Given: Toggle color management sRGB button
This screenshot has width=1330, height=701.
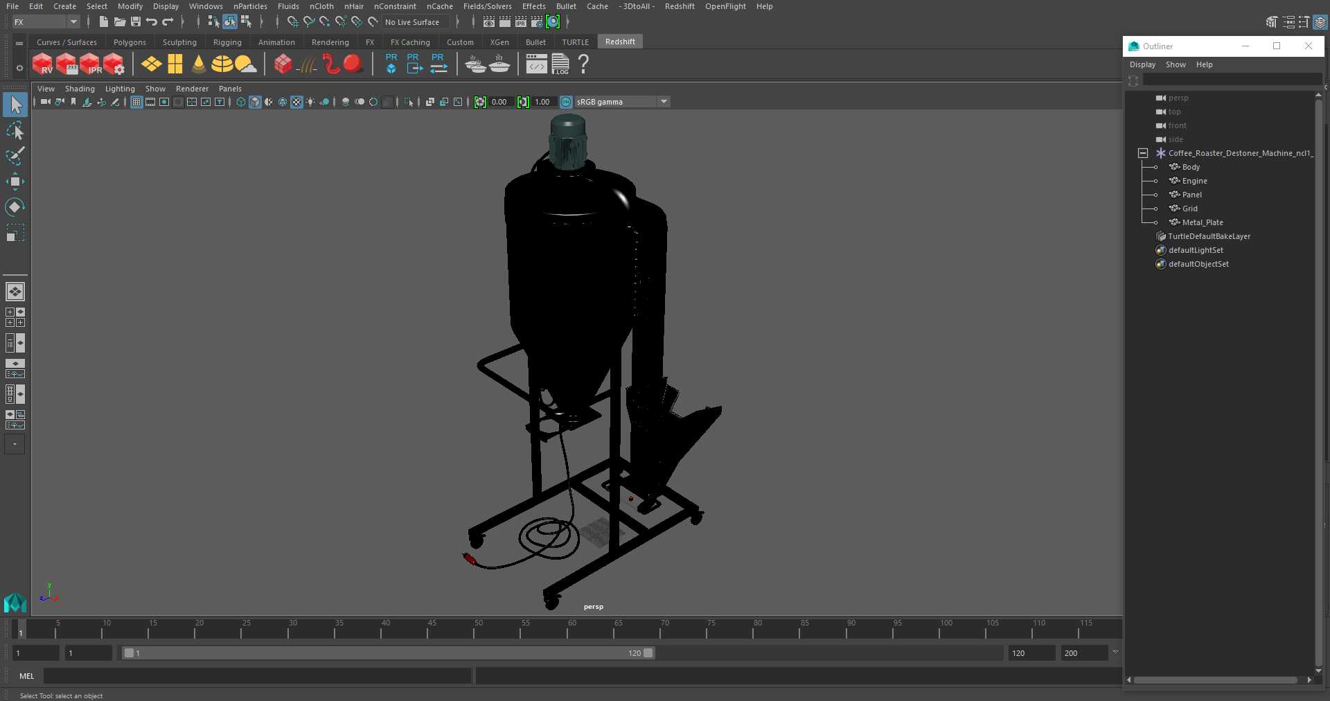Looking at the screenshot, I should click(x=566, y=102).
